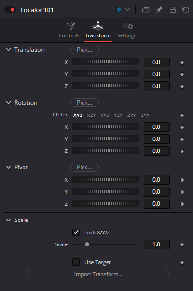Click the Translation Y value field
This screenshot has width=193, height=291.
[157, 74]
